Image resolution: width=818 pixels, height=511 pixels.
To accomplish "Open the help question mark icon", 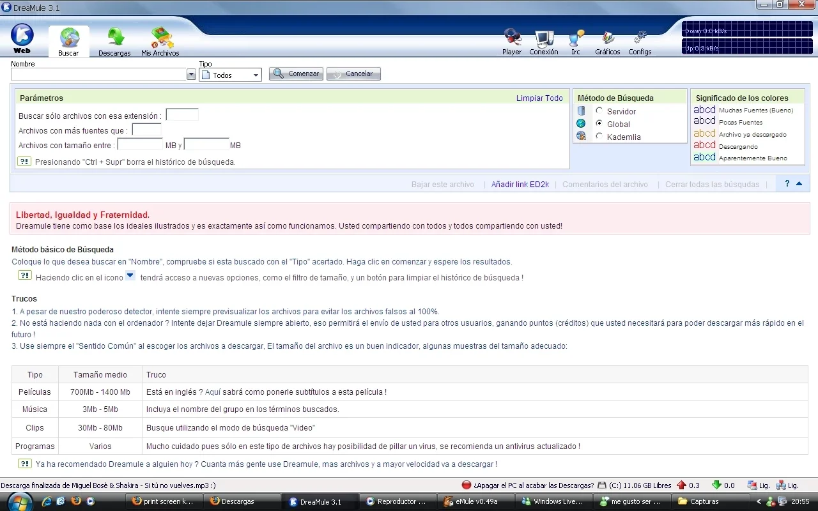I will pos(787,184).
